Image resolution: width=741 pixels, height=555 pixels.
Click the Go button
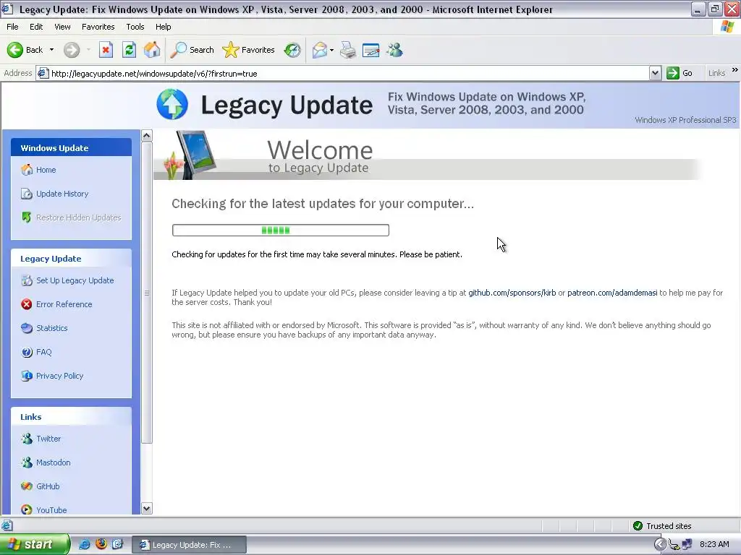679,73
